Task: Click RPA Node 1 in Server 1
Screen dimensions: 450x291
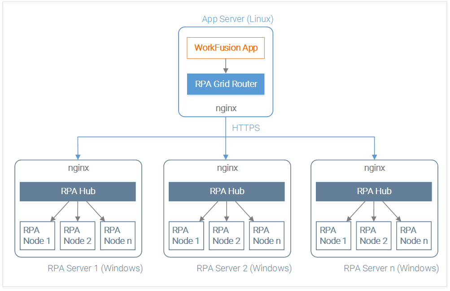Action: (37, 236)
